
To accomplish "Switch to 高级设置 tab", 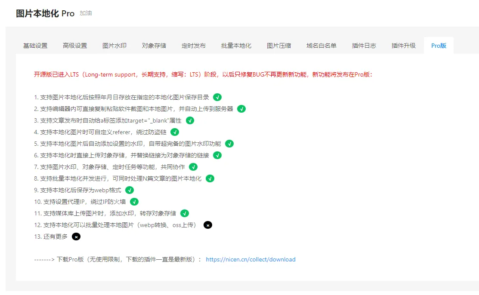I will 75,46.
